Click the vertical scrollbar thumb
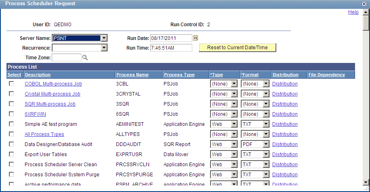370x192 pixels. click(366, 23)
